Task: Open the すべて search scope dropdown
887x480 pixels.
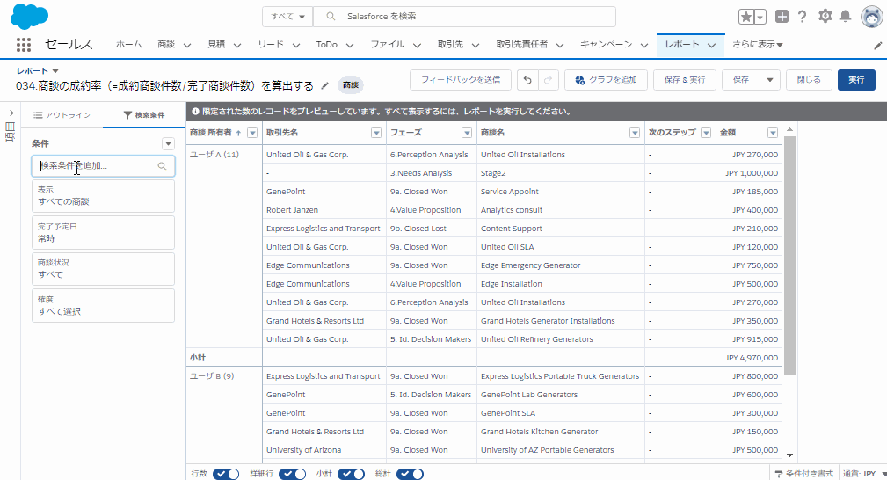Action: (287, 17)
